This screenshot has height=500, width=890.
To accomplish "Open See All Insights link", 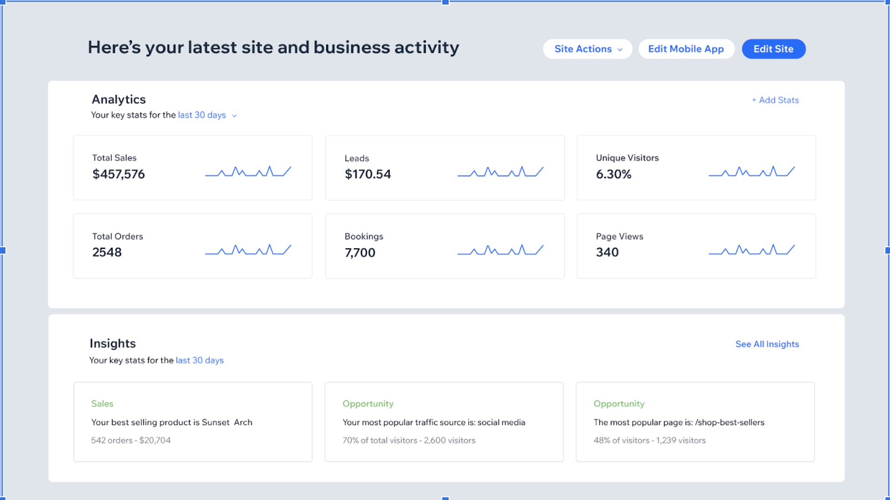I will point(767,344).
